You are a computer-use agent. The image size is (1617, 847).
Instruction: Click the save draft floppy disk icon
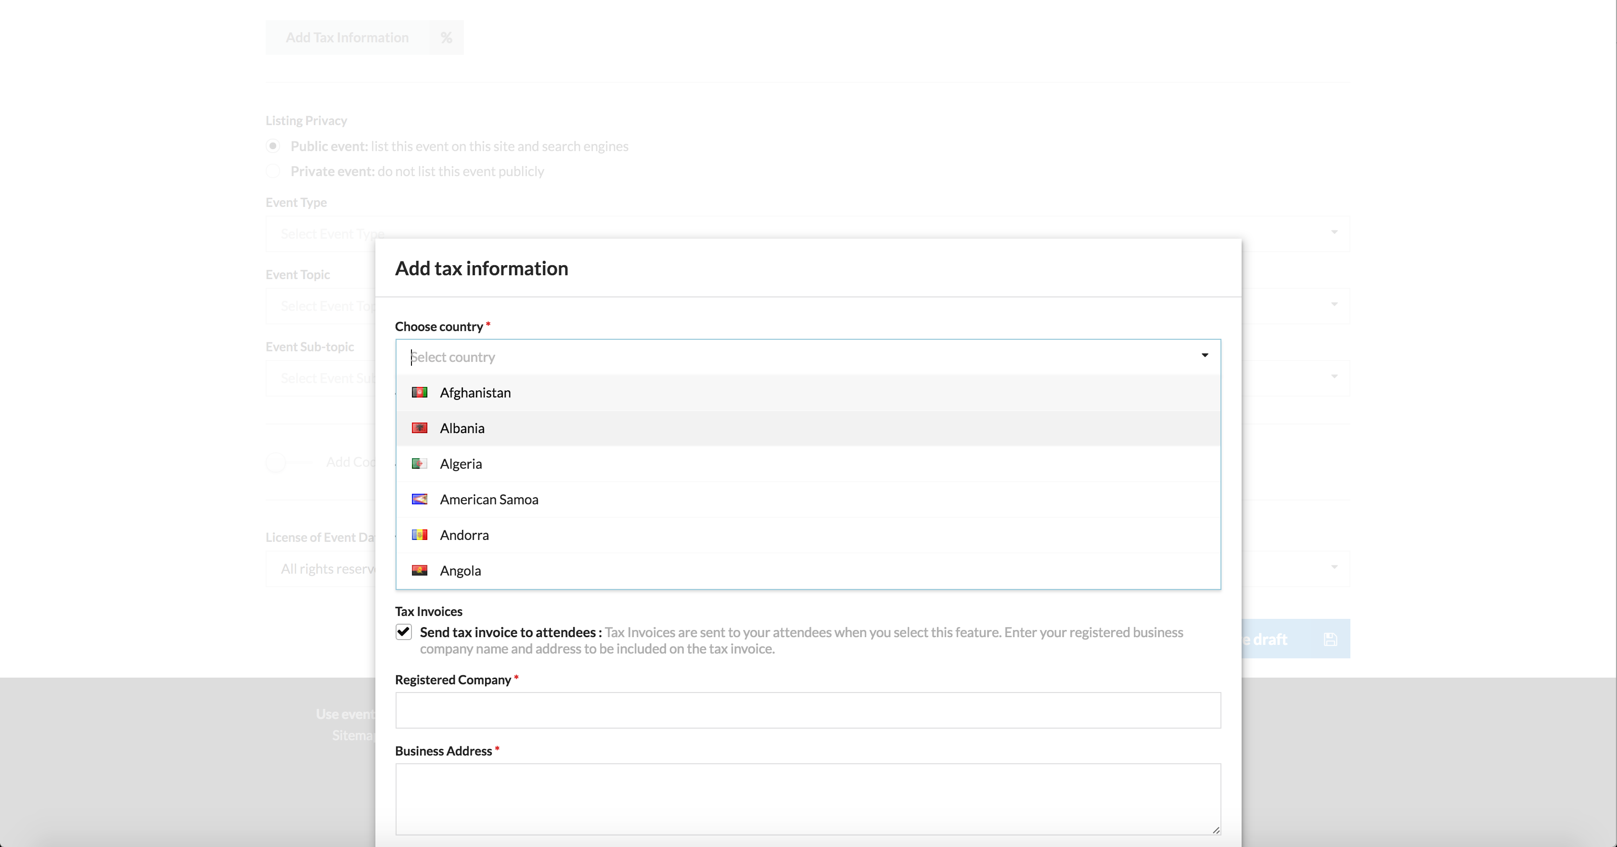pyautogui.click(x=1330, y=639)
